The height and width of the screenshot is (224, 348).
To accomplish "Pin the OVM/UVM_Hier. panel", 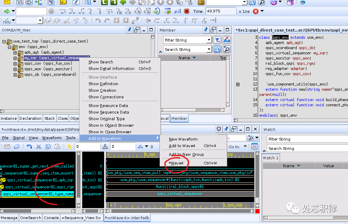I will point(129,30).
